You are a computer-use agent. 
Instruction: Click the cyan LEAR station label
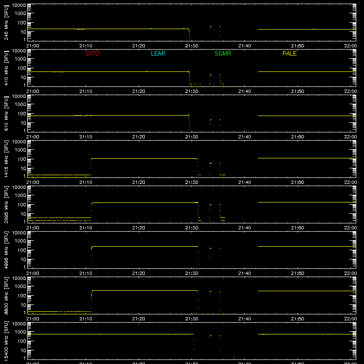(x=158, y=53)
